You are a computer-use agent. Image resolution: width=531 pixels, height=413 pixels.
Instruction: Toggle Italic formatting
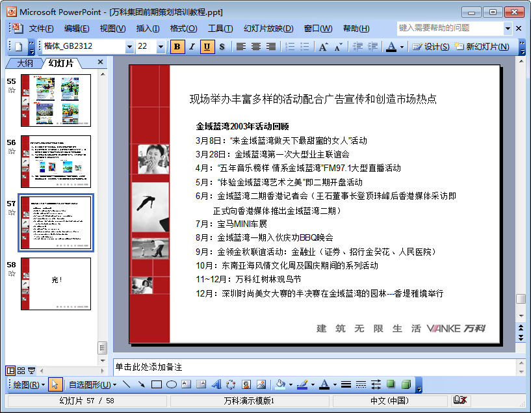(192, 46)
